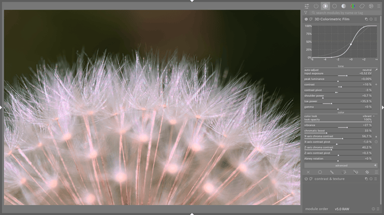Toggle 3D Colorimetric Film module on/off

[x=306, y=19]
